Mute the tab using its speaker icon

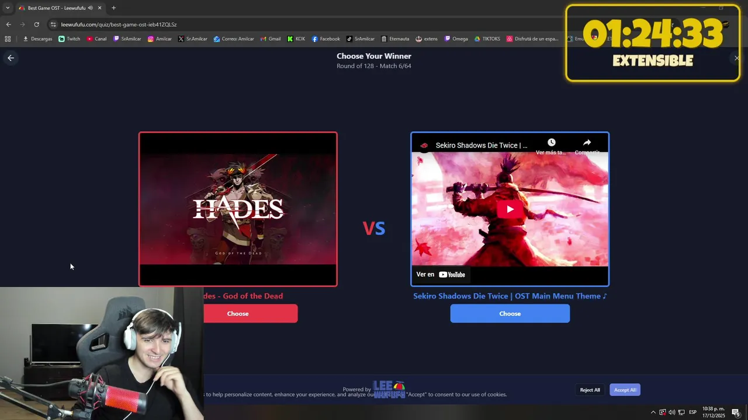[91, 8]
